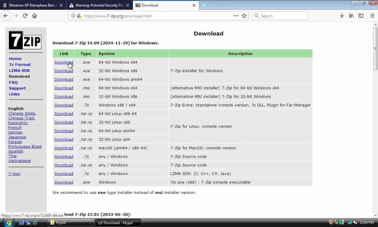This screenshot has height=227, width=378.
Task: Switch to Warning Potential Security Risk tab
Action: coord(100,5)
